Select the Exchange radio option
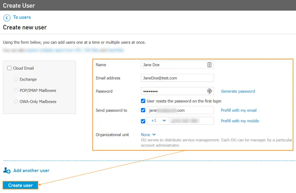This screenshot has width=296, height=193. tap(16, 79)
